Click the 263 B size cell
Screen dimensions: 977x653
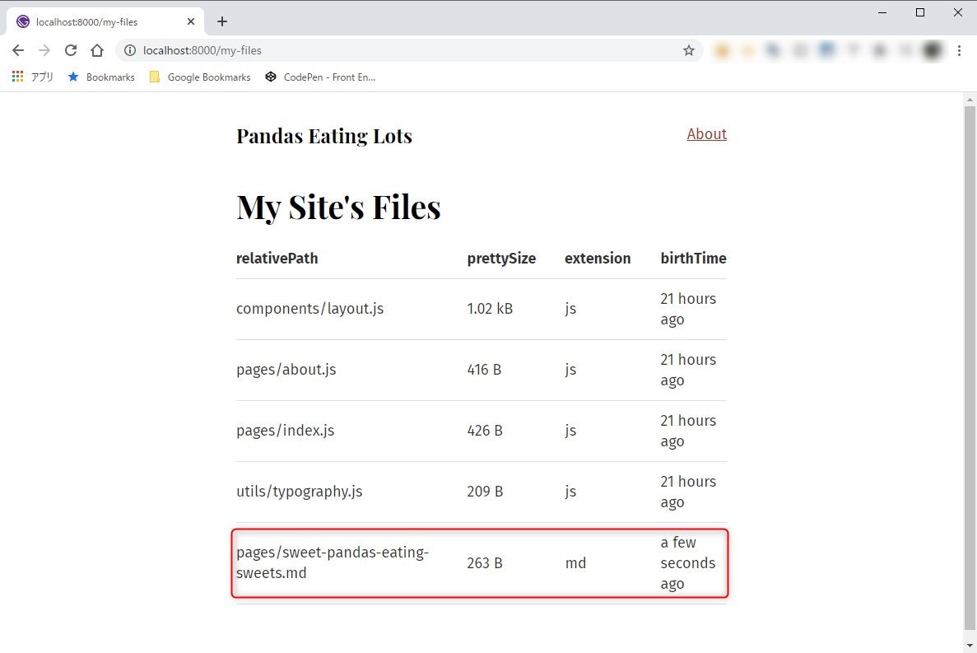pyautogui.click(x=485, y=563)
